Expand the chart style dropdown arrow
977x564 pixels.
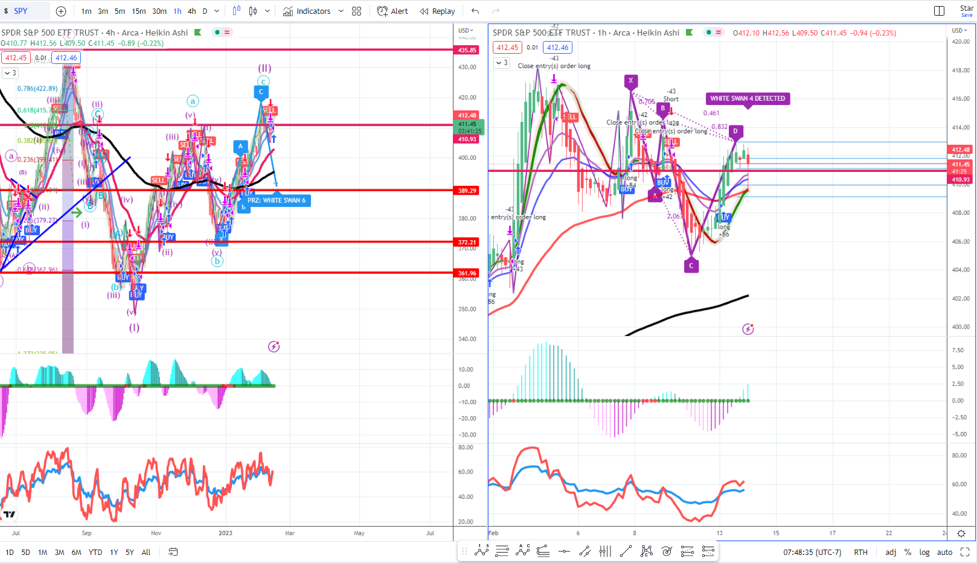[x=267, y=11]
